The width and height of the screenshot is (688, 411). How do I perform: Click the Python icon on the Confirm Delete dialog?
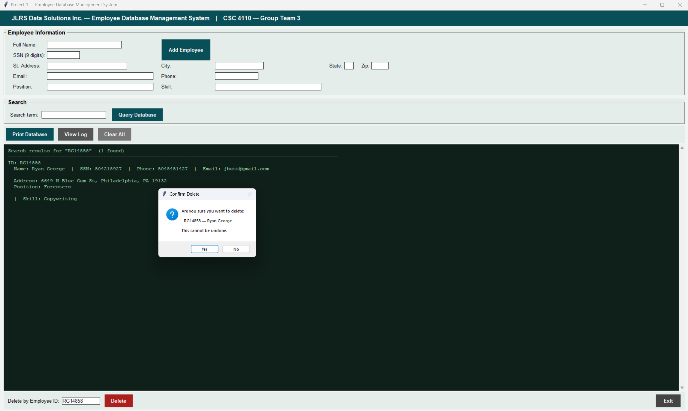click(164, 194)
